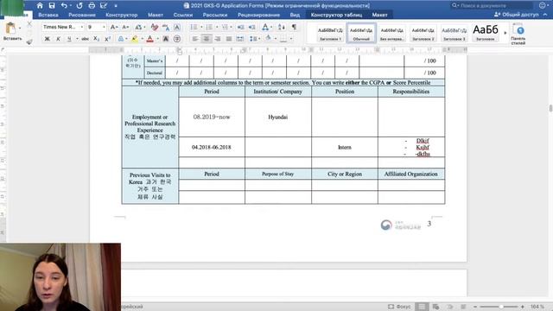Image resolution: width=553 pixels, height=311 pixels.
Task: Expand the styles gallery arrow
Action: (x=505, y=33)
